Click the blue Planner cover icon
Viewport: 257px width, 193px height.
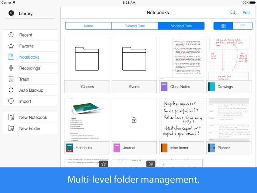point(211,148)
